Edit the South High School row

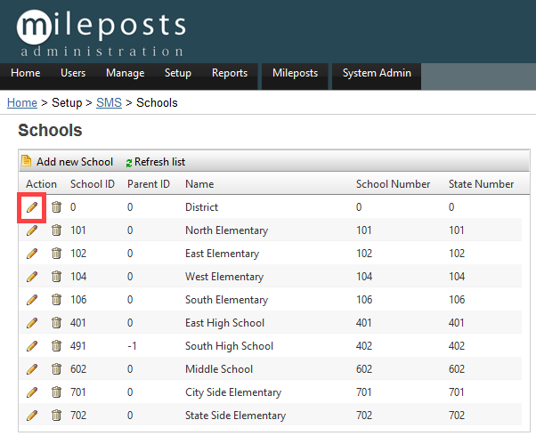[32, 346]
